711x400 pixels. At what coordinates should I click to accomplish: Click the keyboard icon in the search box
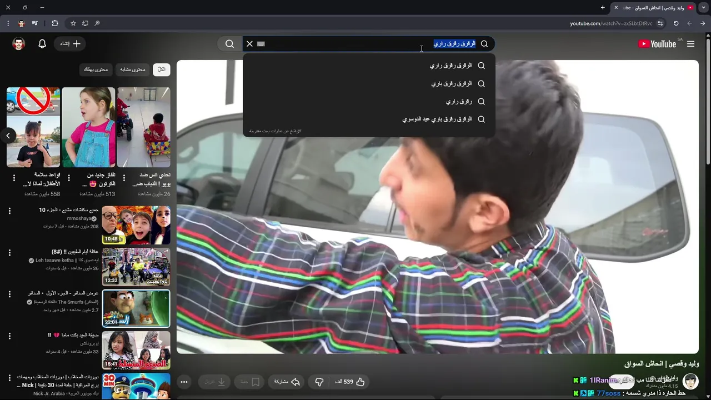pyautogui.click(x=261, y=44)
